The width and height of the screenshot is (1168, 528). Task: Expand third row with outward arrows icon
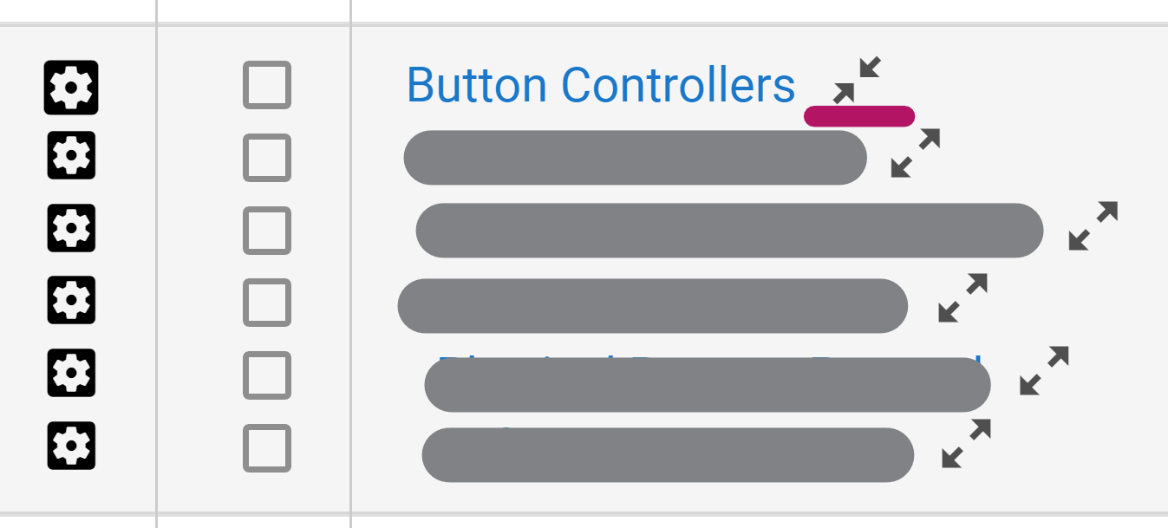pos(1093,226)
